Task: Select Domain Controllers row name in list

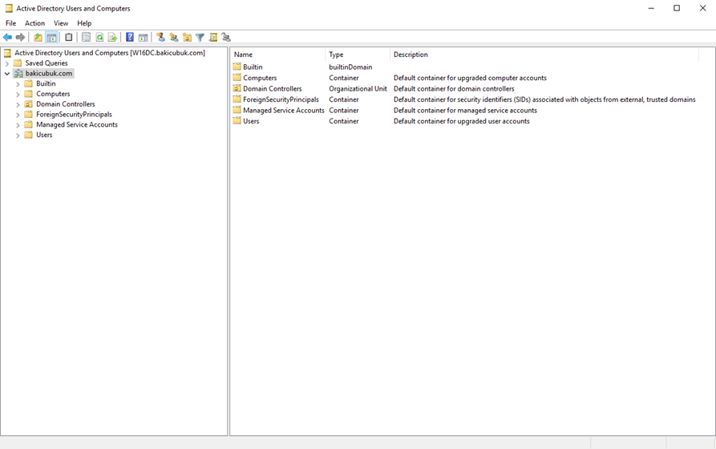Action: click(272, 89)
